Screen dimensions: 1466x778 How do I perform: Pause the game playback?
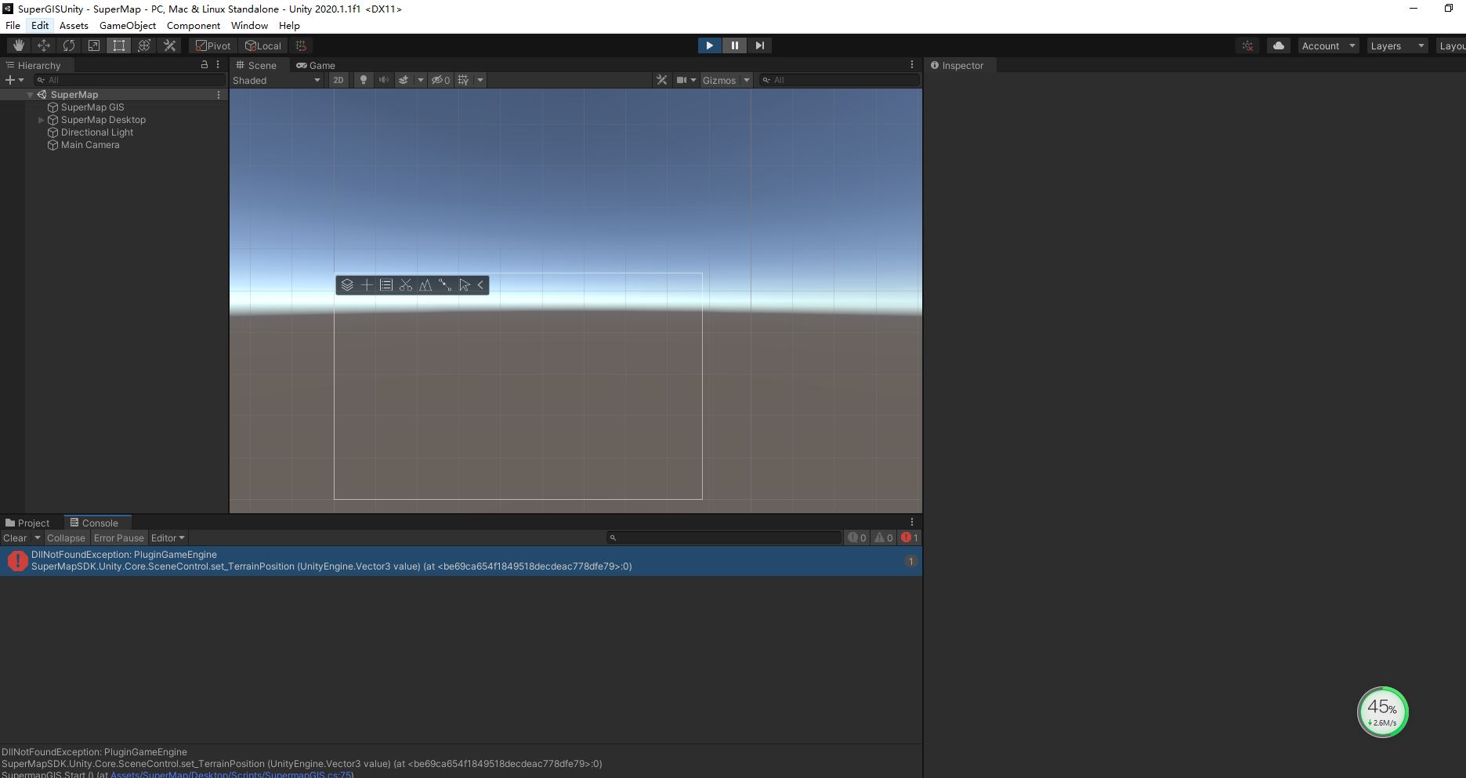click(734, 45)
